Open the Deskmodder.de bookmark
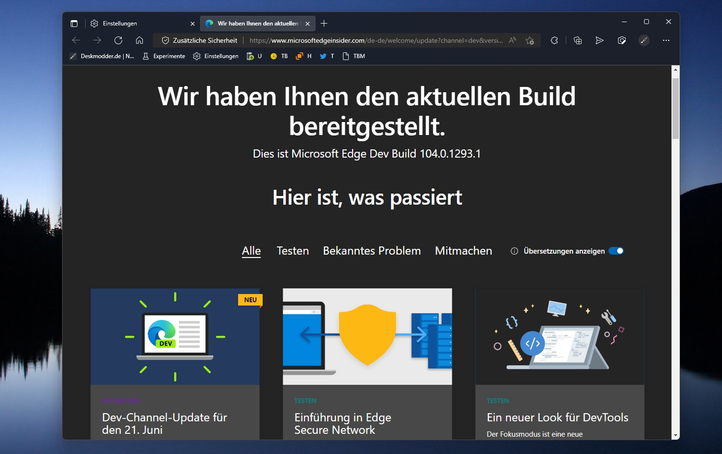Image resolution: width=722 pixels, height=454 pixels. [102, 56]
